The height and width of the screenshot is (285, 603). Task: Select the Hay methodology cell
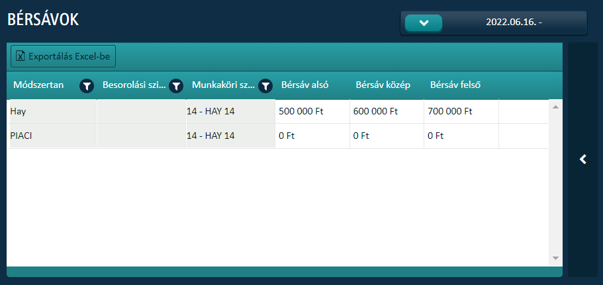pos(52,111)
